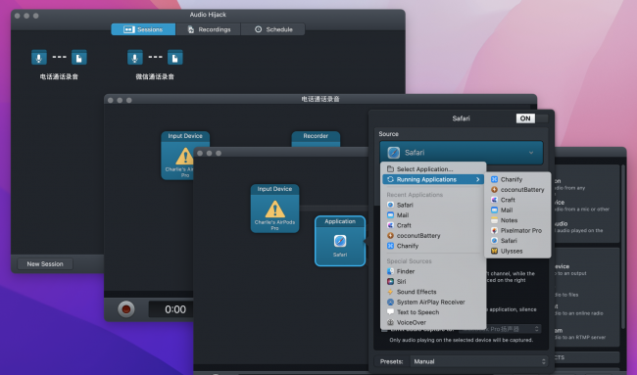Select VoiceOver special source
This screenshot has height=375, width=637.
coord(433,323)
